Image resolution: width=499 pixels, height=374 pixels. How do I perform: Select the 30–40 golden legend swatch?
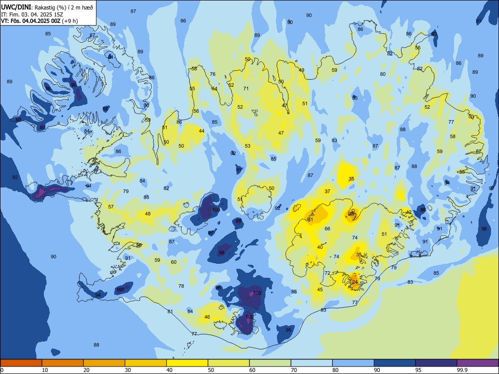pyautogui.click(x=146, y=363)
